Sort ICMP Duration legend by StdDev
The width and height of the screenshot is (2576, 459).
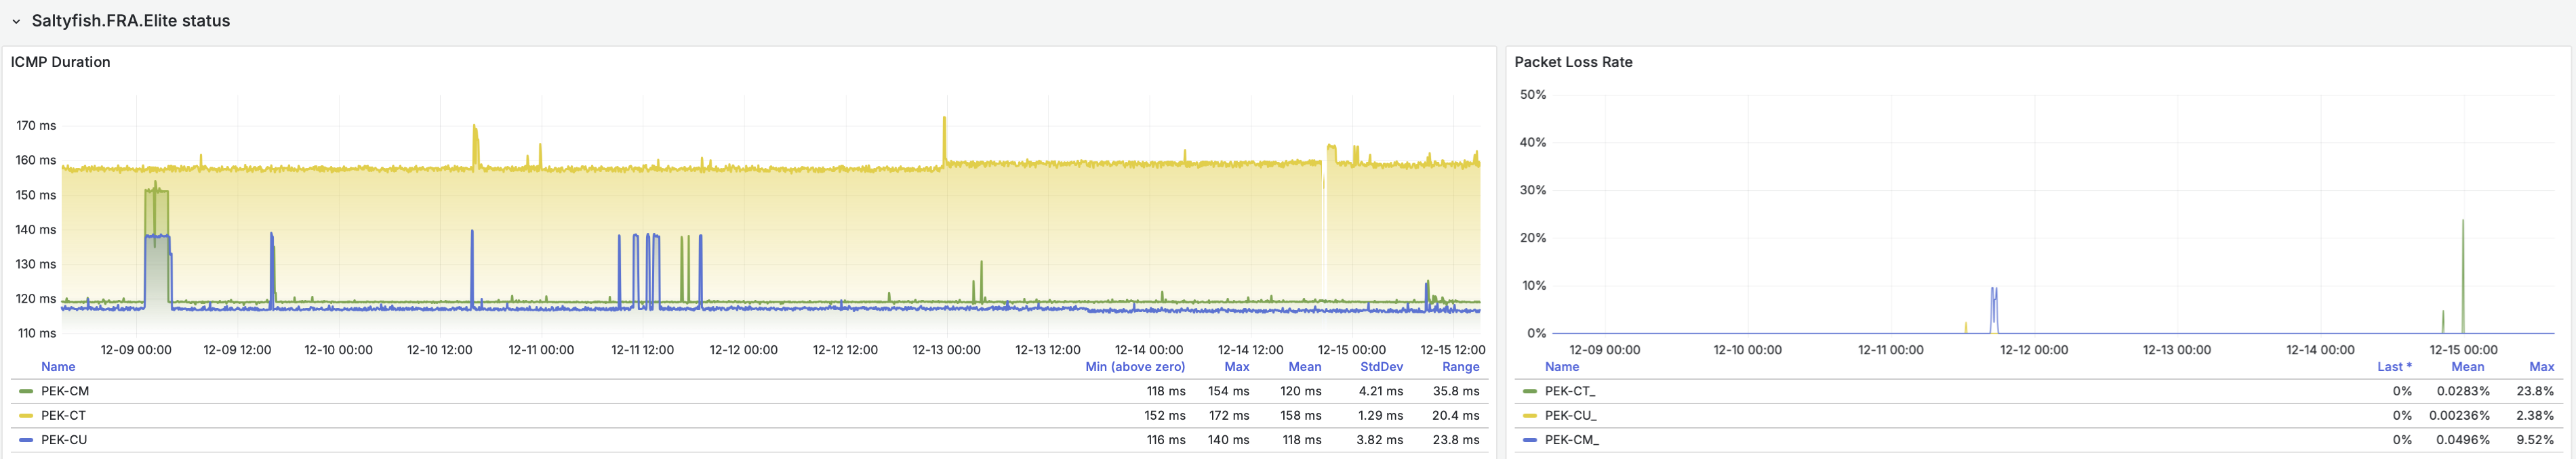[1380, 366]
